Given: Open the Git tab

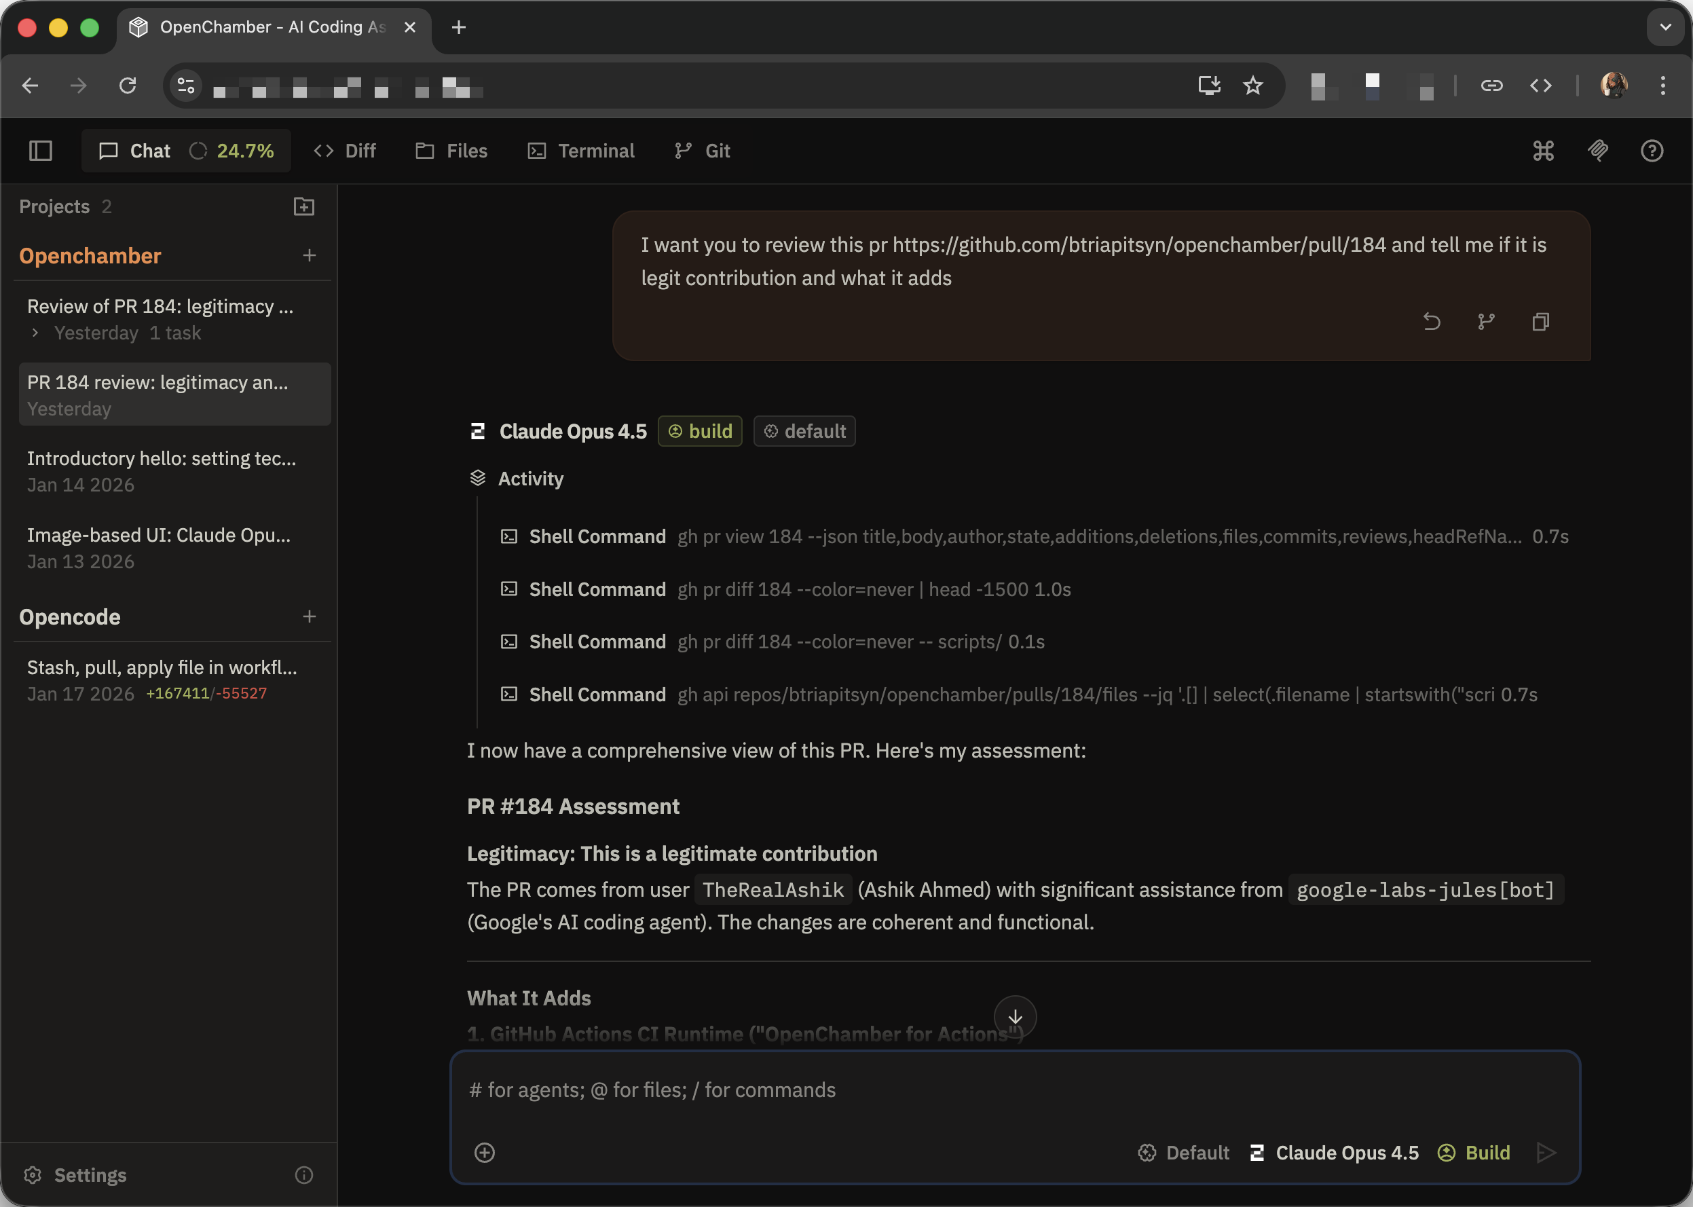Looking at the screenshot, I should click(x=703, y=151).
